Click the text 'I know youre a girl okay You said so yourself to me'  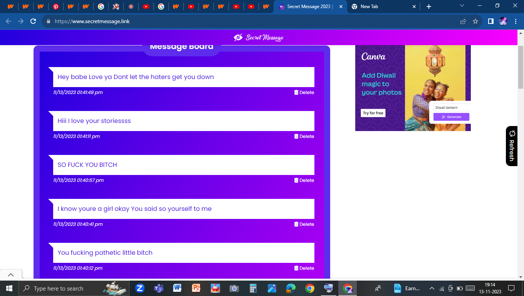pos(134,209)
